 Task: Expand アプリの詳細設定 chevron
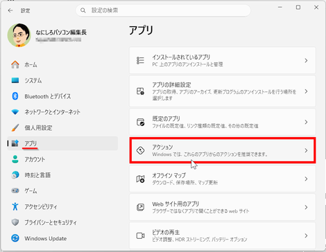(306, 91)
